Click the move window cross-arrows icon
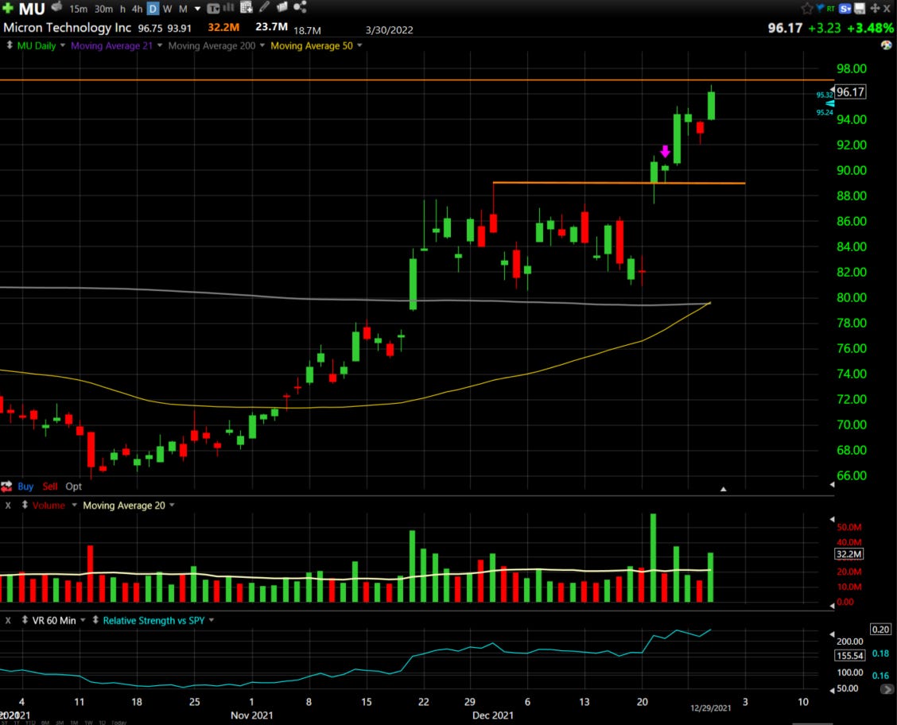Image resolution: width=897 pixels, height=725 pixels. coord(875,8)
